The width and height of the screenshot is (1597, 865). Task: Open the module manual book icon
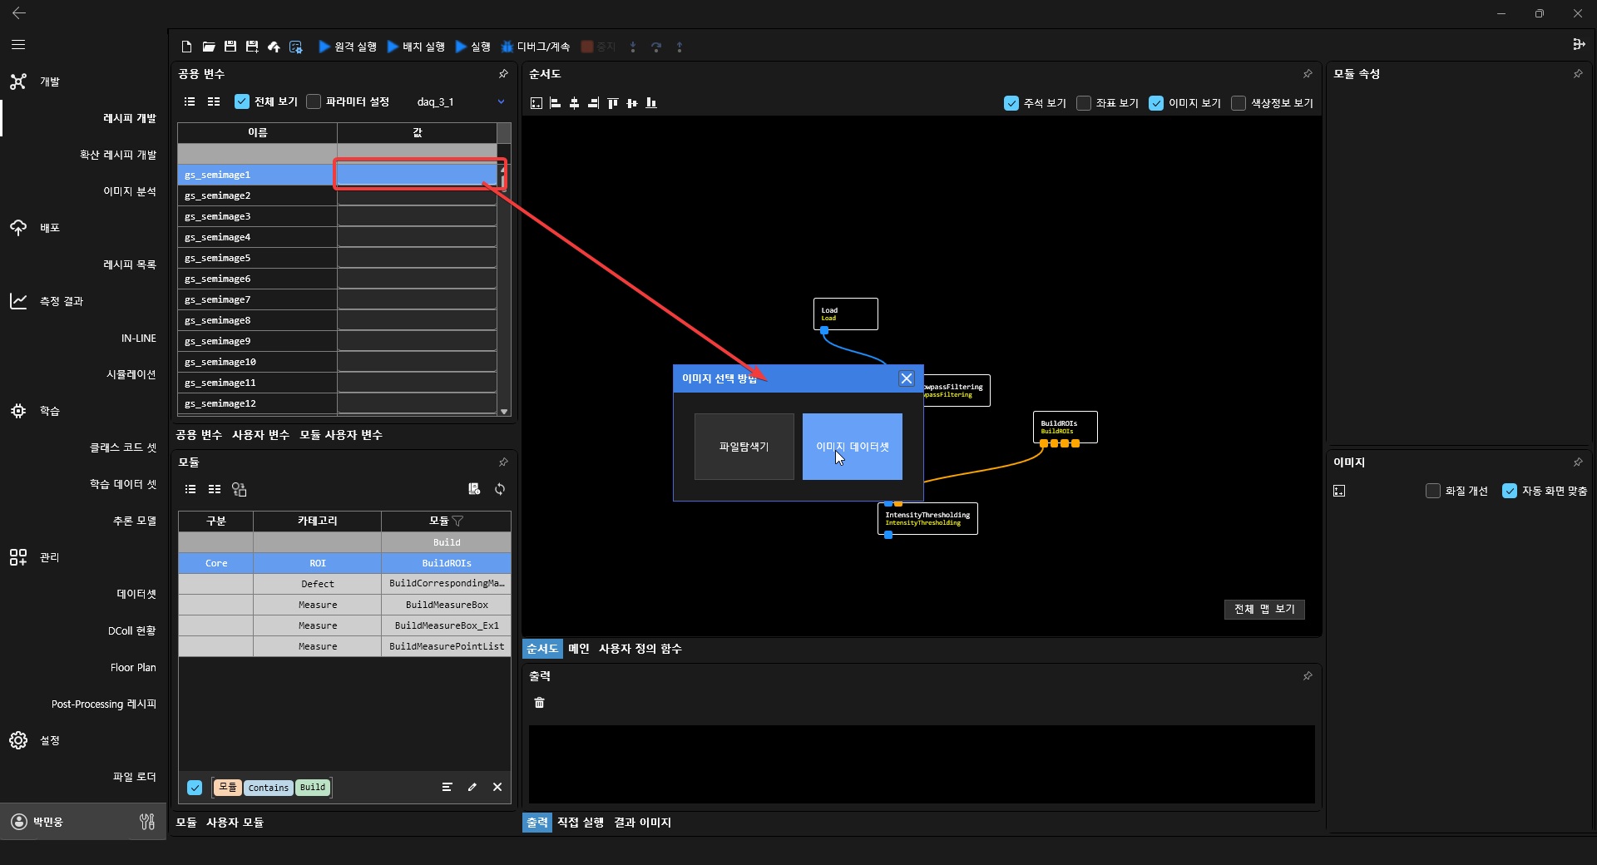click(x=474, y=489)
